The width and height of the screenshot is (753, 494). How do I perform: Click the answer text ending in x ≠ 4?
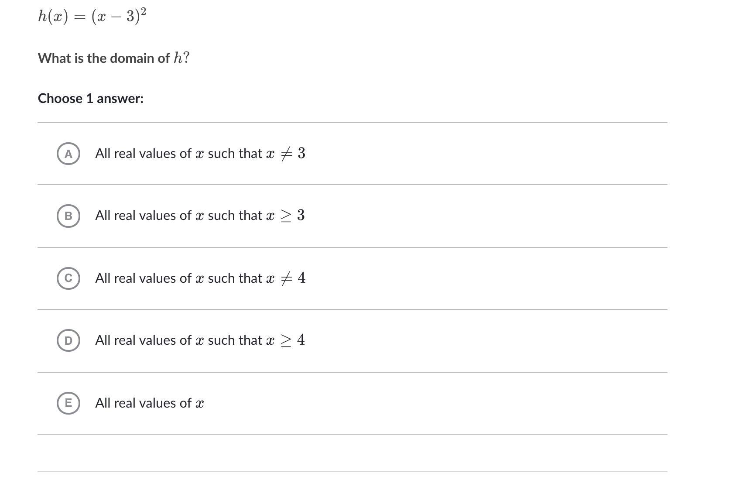pyautogui.click(x=200, y=278)
